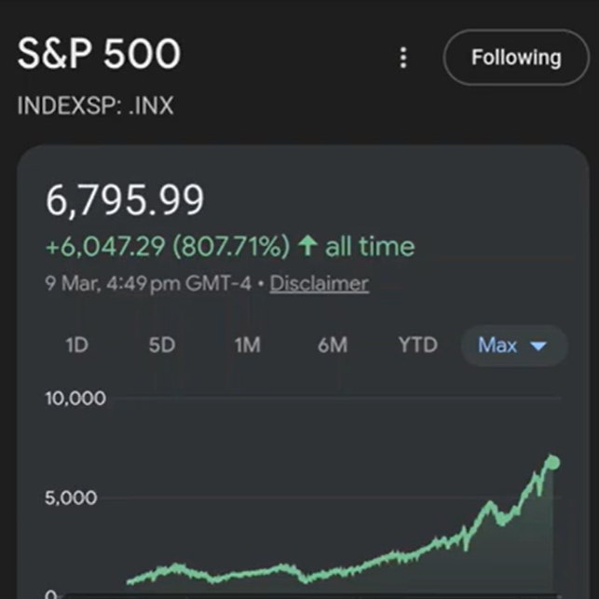This screenshot has width=599, height=599.
Task: Click the Following button
Action: click(515, 58)
